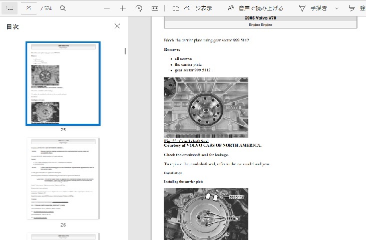
Task: Click the 'Remove:' heading text
Action: (x=172, y=49)
